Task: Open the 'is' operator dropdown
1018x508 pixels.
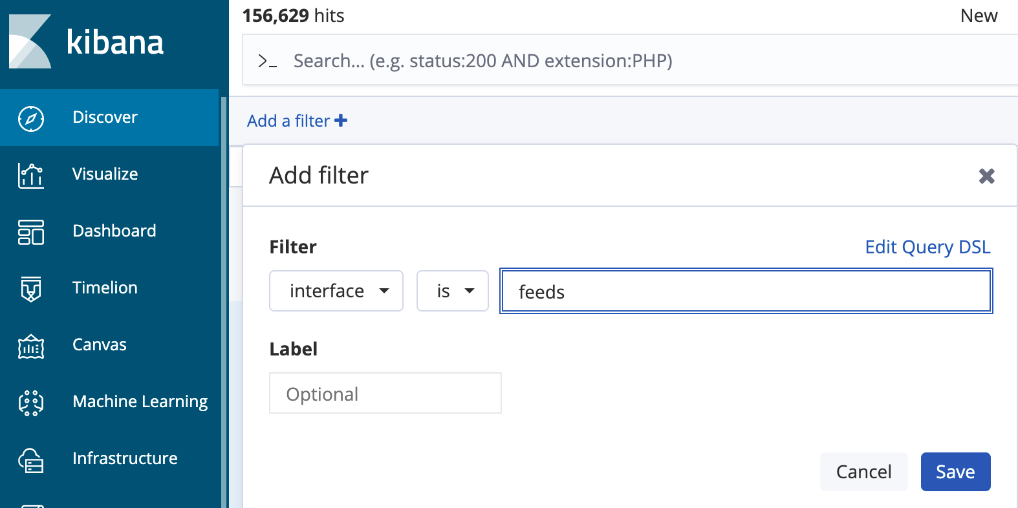Action: tap(452, 291)
